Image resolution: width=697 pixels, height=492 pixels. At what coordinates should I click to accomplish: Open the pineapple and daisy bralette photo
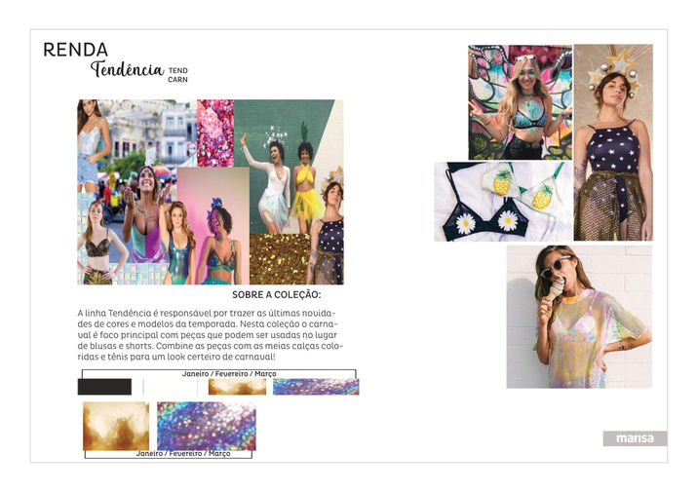point(503,202)
